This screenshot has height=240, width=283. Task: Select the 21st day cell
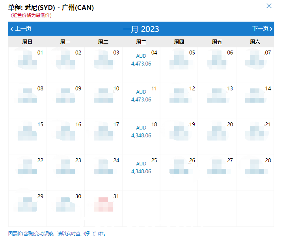255,137
